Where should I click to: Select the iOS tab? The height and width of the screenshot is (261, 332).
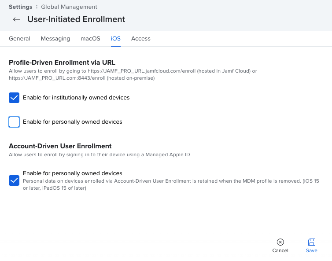(x=116, y=39)
